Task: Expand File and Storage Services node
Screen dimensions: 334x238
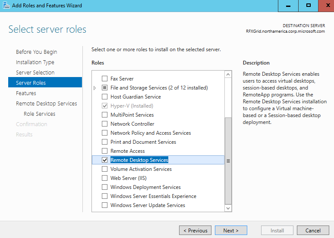Action: tap(95, 88)
